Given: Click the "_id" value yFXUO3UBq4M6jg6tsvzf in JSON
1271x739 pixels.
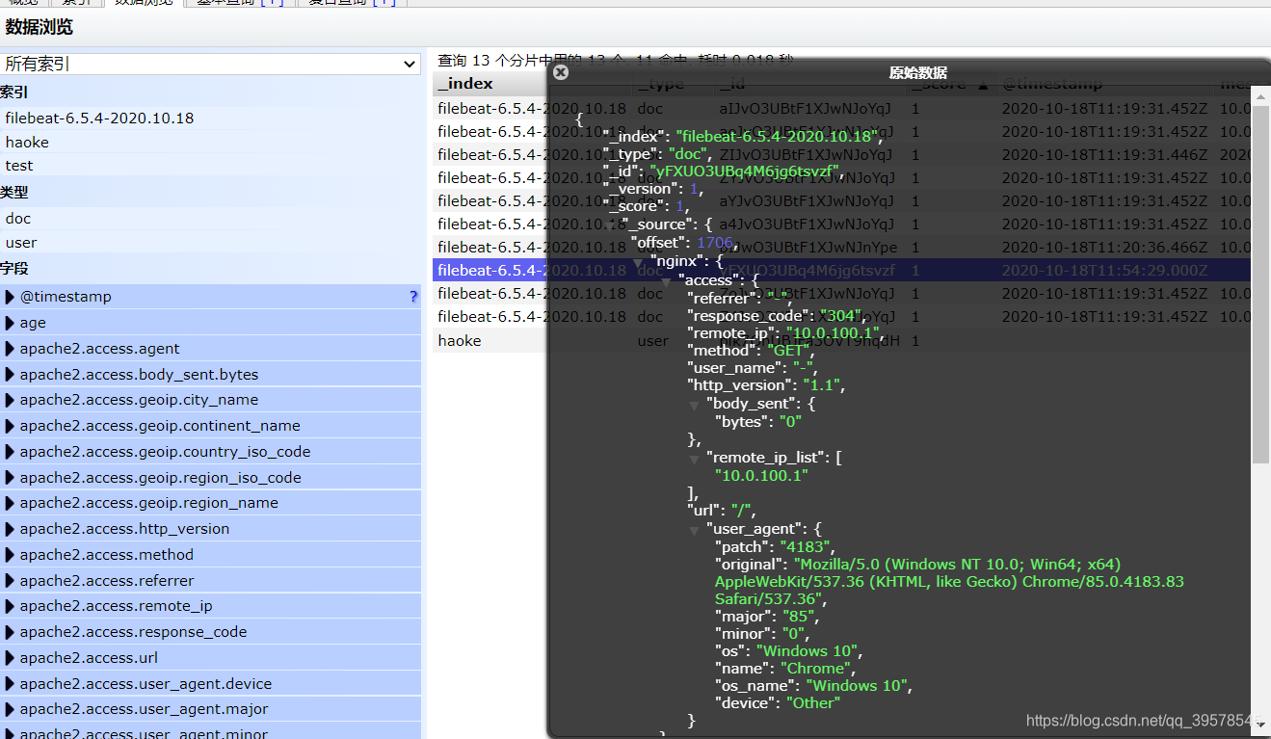Looking at the screenshot, I should 747,172.
